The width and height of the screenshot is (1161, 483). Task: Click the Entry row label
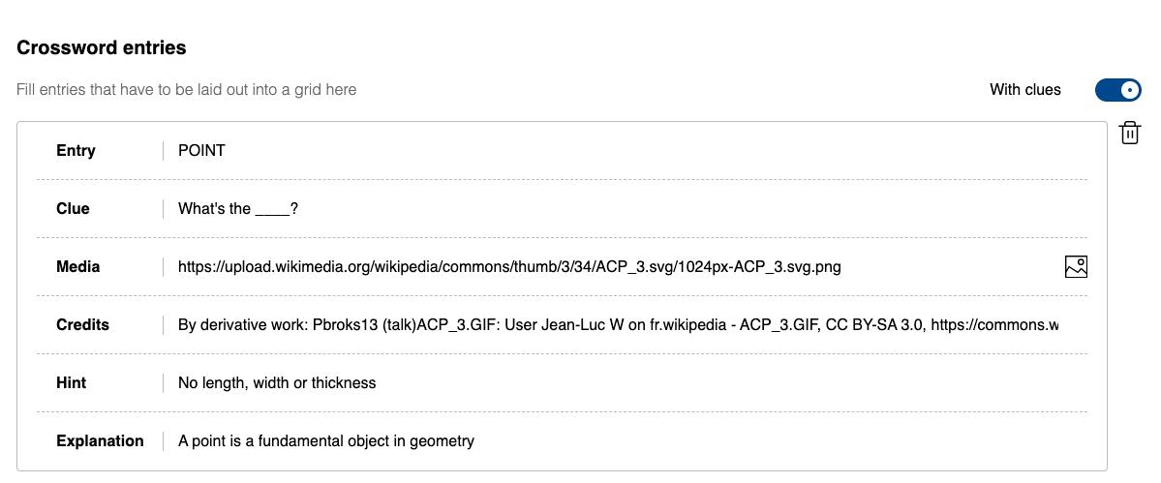pos(76,151)
